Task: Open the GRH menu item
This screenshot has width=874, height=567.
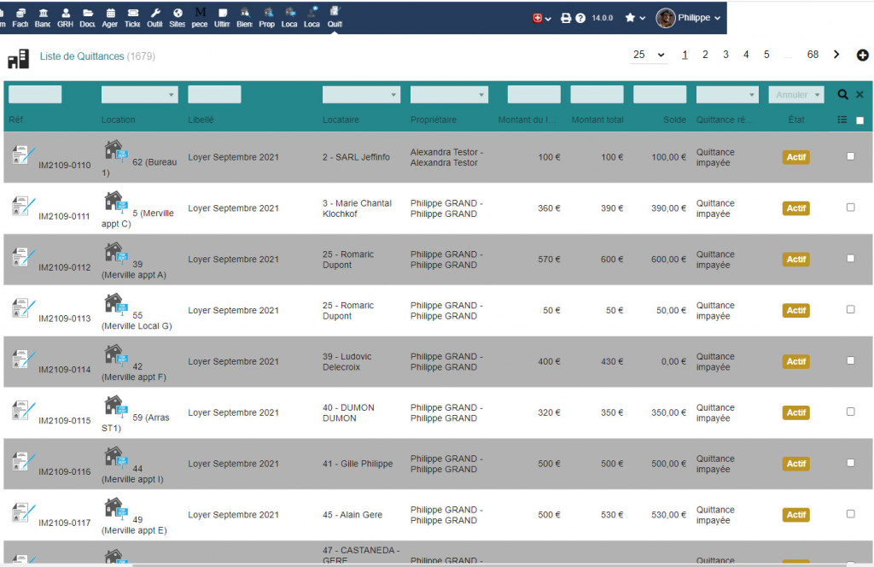Action: tap(65, 17)
